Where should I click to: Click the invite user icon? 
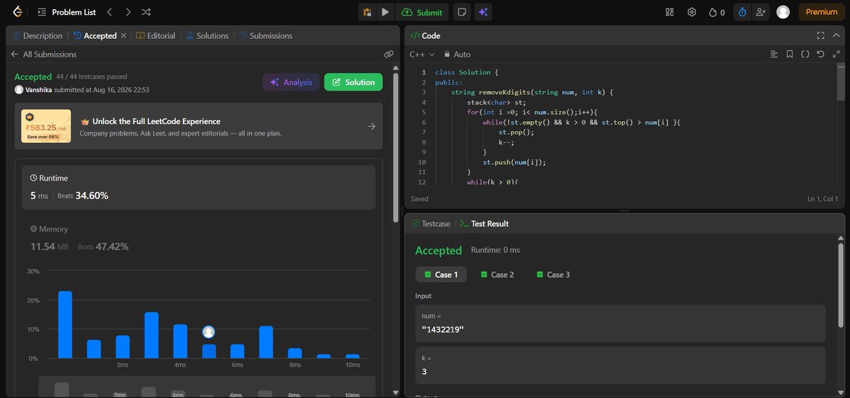(x=761, y=12)
